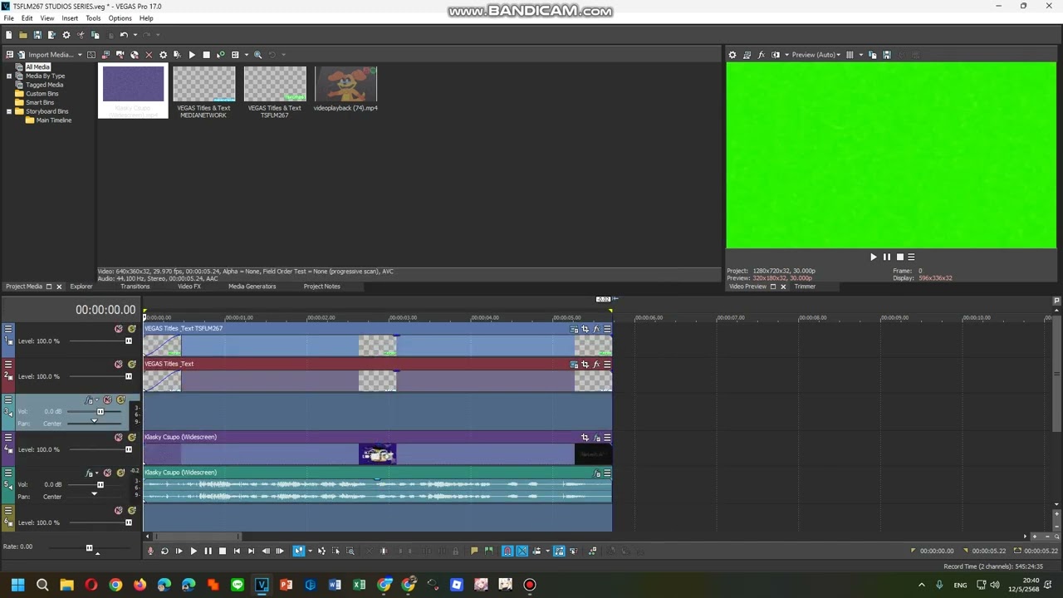Switch to the Explorer tab
Viewport: 1063px width, 598px height.
pyautogui.click(x=81, y=287)
